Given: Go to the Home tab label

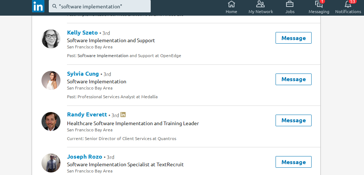Looking at the screenshot, I should pos(232,12).
